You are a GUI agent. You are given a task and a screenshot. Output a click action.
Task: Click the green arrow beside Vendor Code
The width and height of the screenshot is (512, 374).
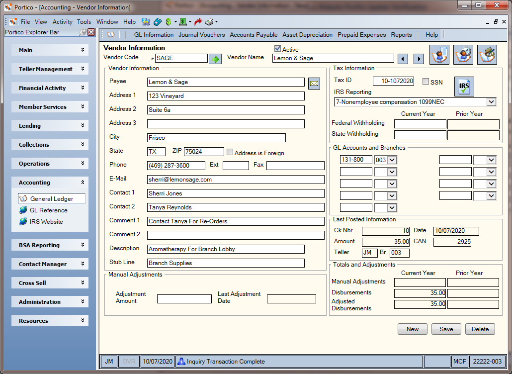[215, 59]
